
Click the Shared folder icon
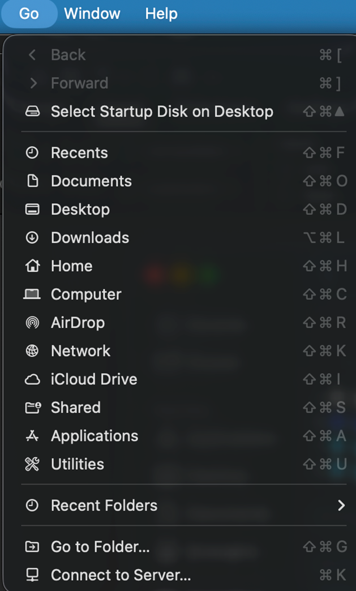pyautogui.click(x=32, y=408)
